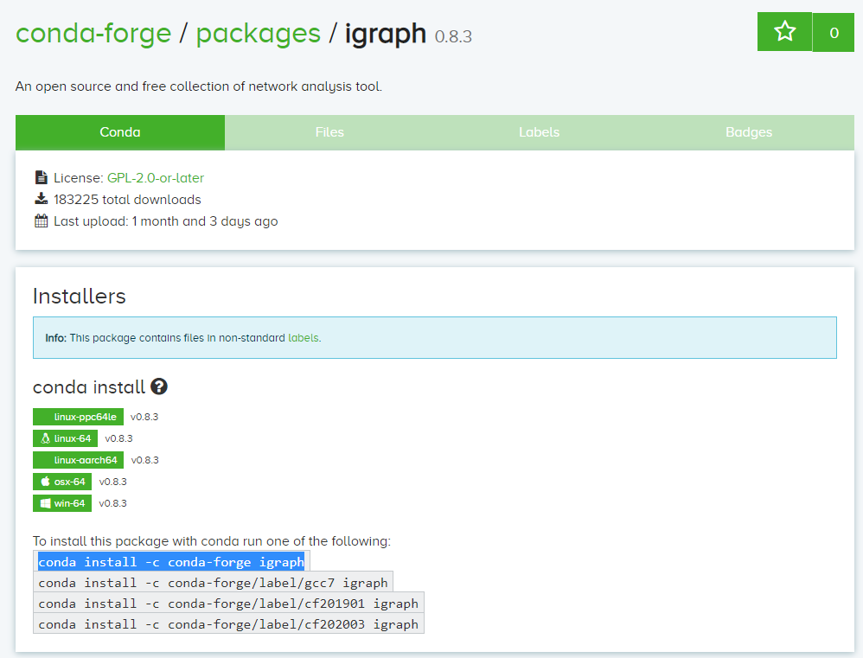Go to the conda-forge breadcrumb link
The image size is (863, 658).
click(x=93, y=33)
